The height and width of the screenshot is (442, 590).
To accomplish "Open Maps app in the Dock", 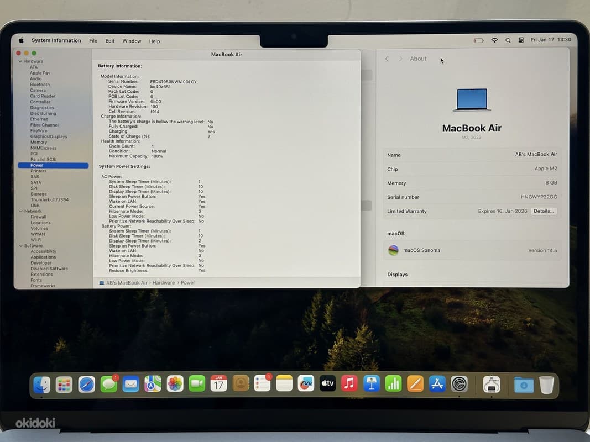I will coord(153,384).
